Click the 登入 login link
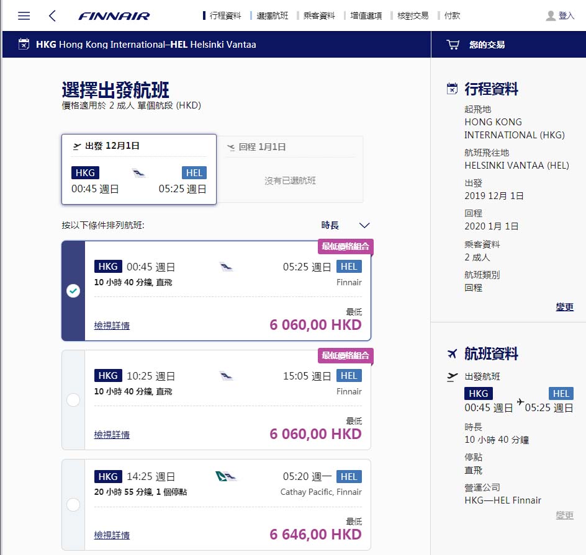Viewport: 586px width, 555px height. (x=566, y=16)
